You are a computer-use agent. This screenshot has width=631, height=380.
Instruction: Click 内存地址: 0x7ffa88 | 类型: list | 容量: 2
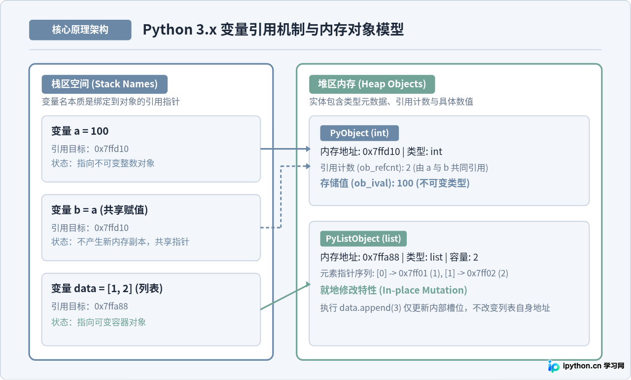point(399,257)
